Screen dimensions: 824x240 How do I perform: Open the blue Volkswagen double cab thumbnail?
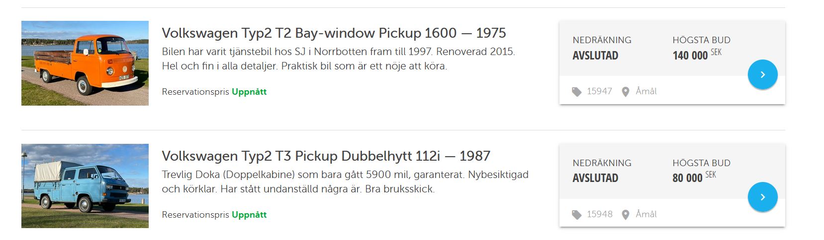[85, 186]
